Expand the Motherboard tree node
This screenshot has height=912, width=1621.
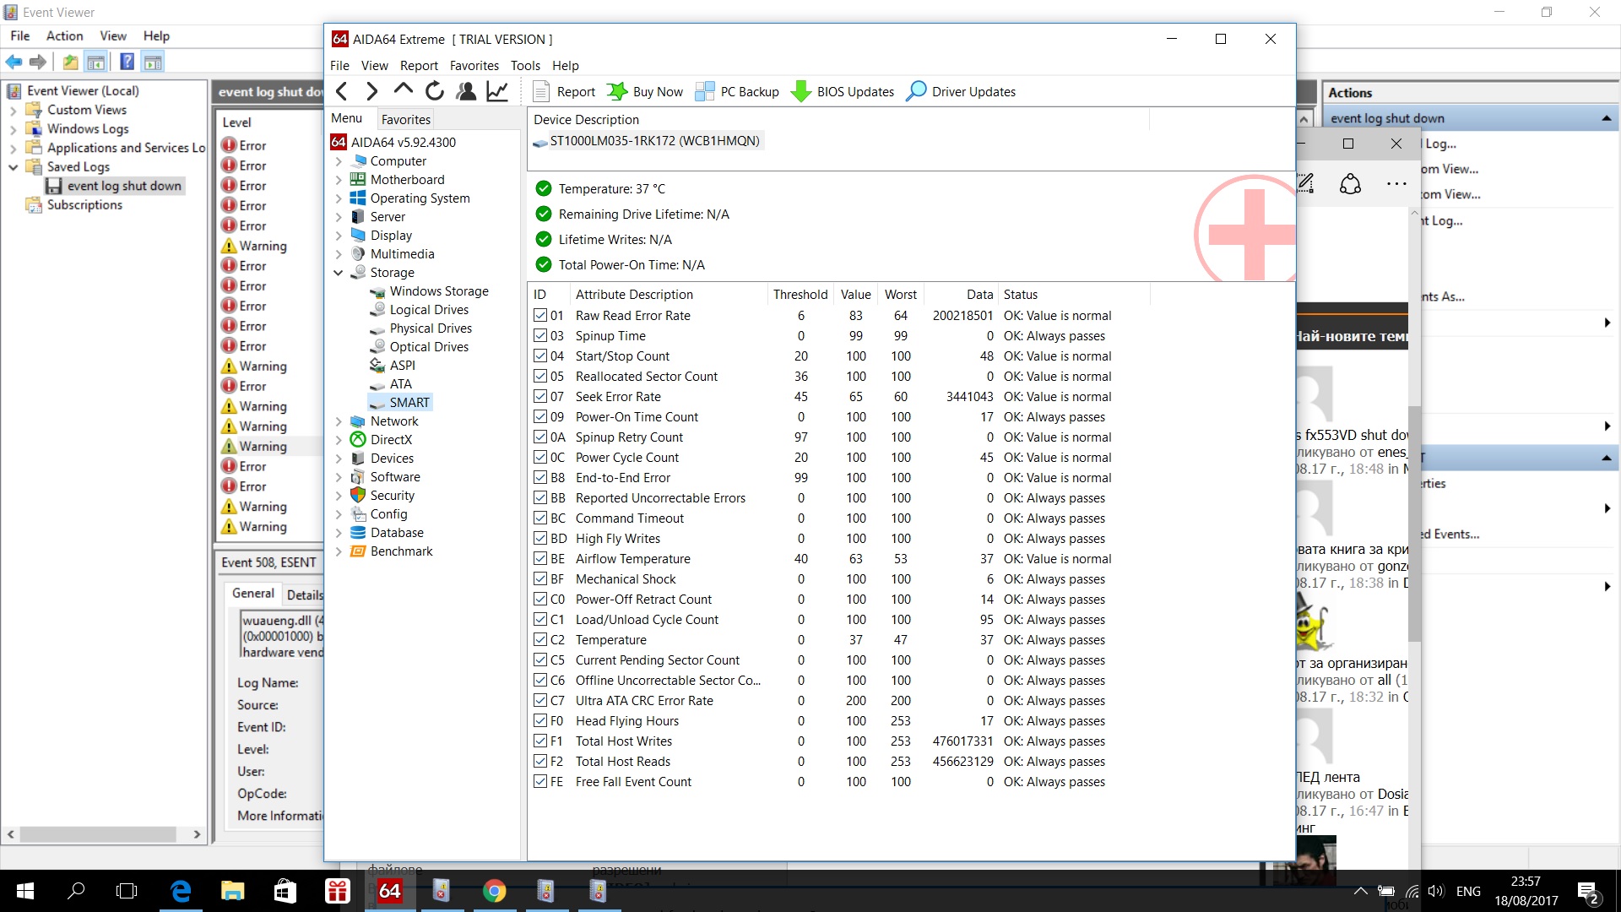[x=339, y=180]
